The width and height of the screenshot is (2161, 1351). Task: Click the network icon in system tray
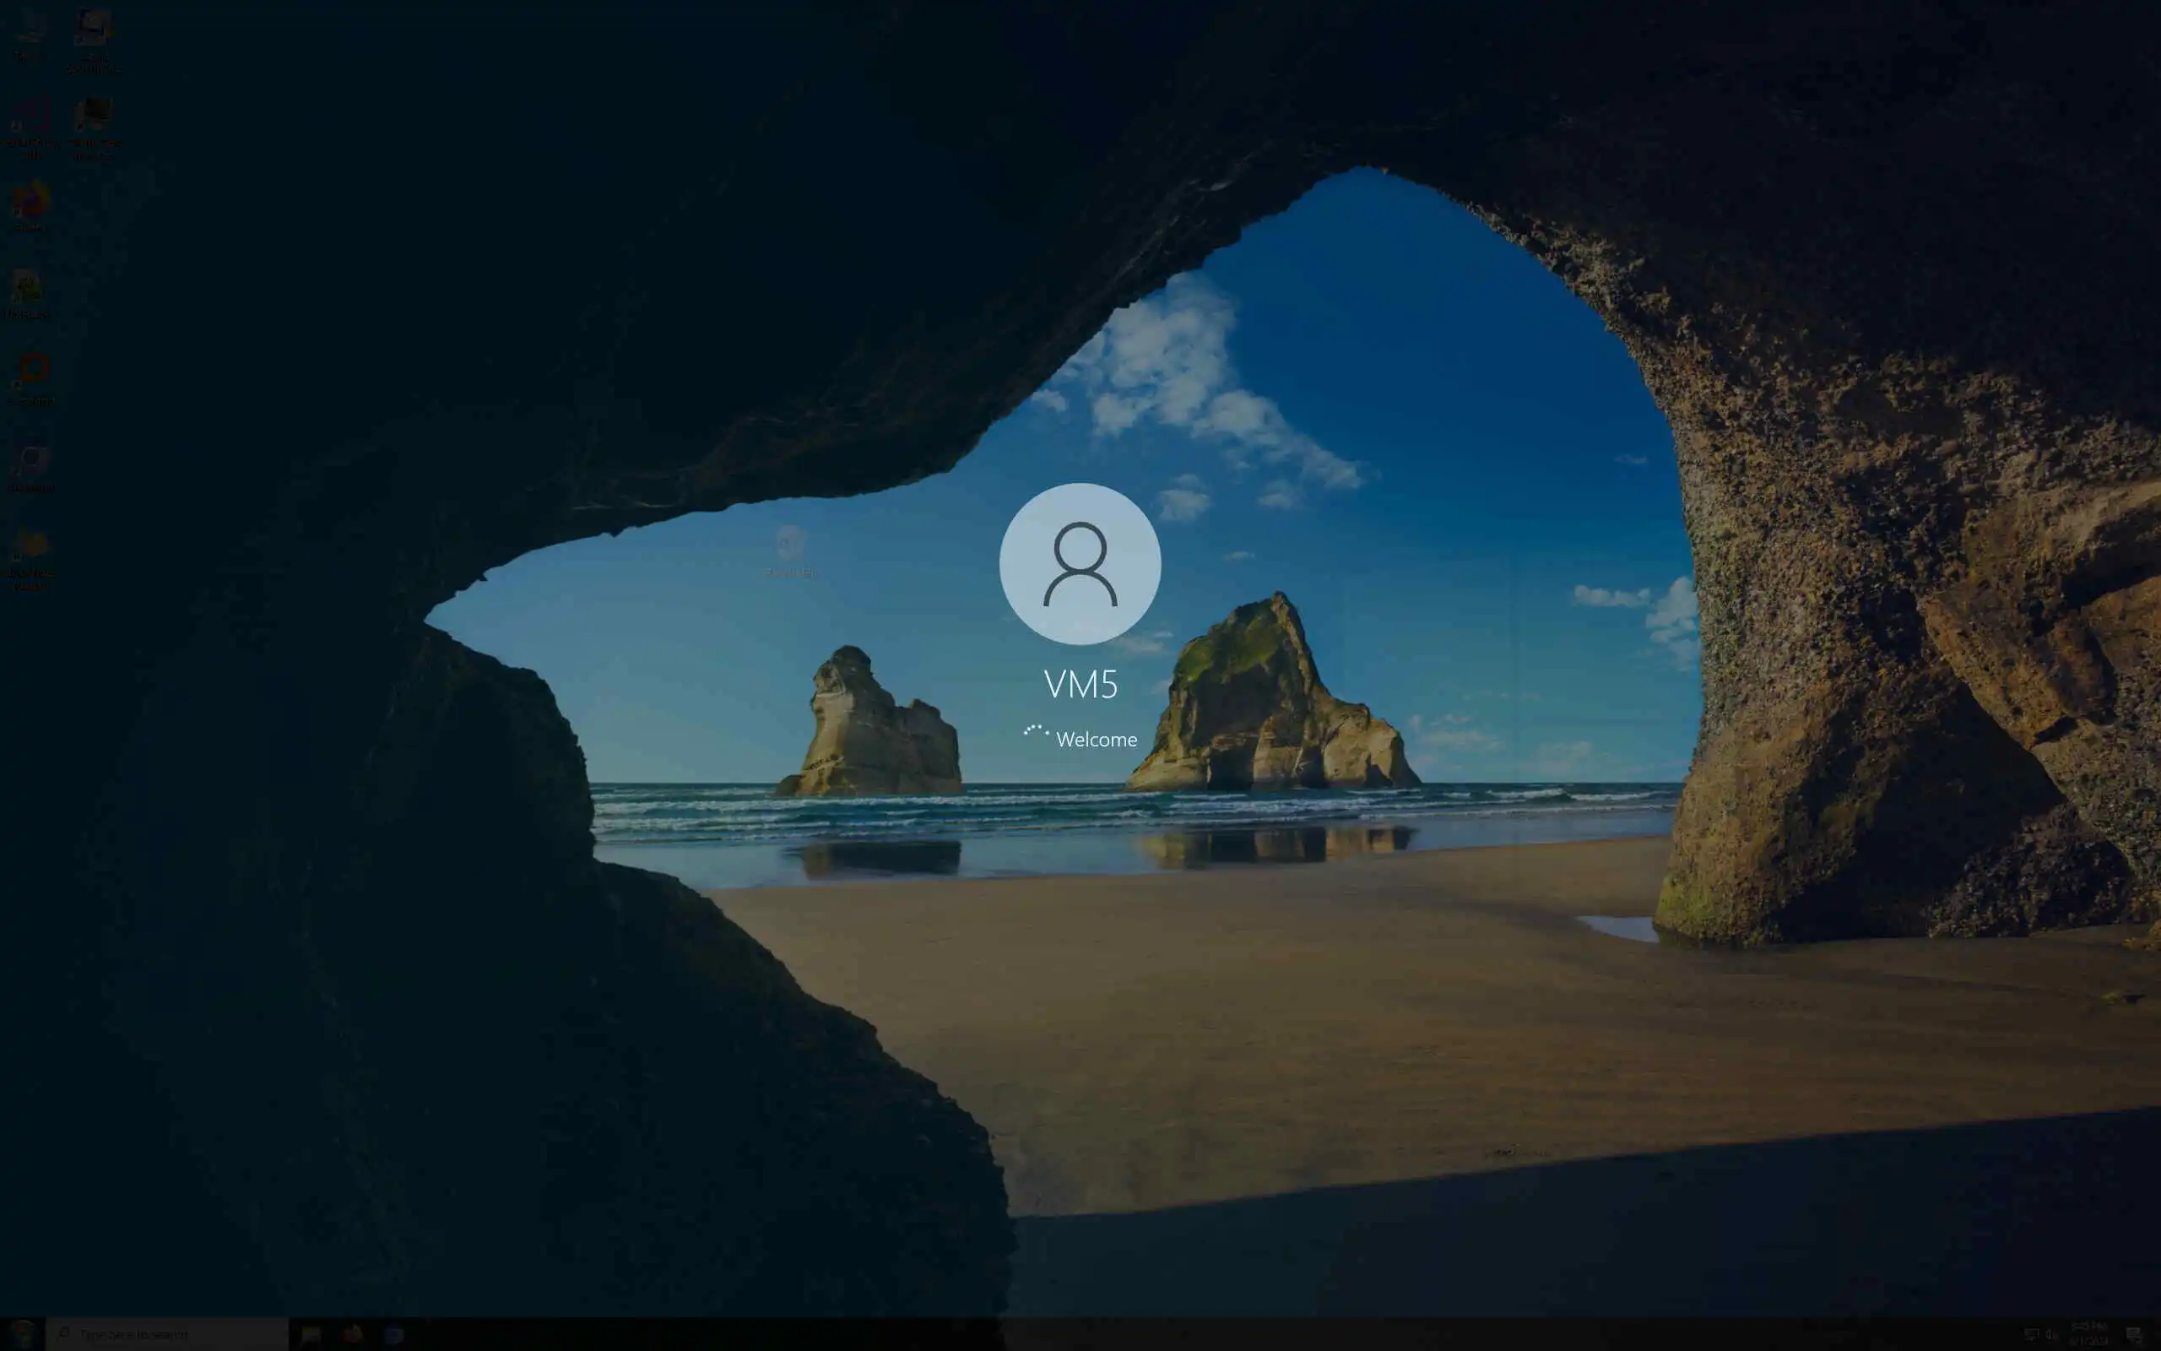tap(2031, 1335)
